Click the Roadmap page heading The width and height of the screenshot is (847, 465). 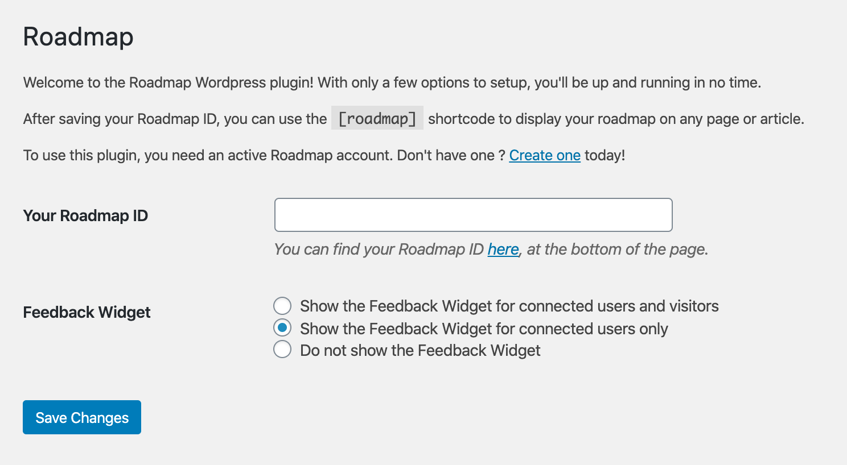tap(79, 37)
